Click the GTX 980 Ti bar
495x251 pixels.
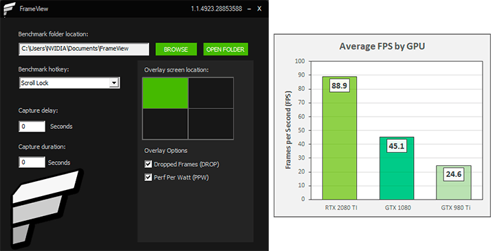click(x=454, y=182)
